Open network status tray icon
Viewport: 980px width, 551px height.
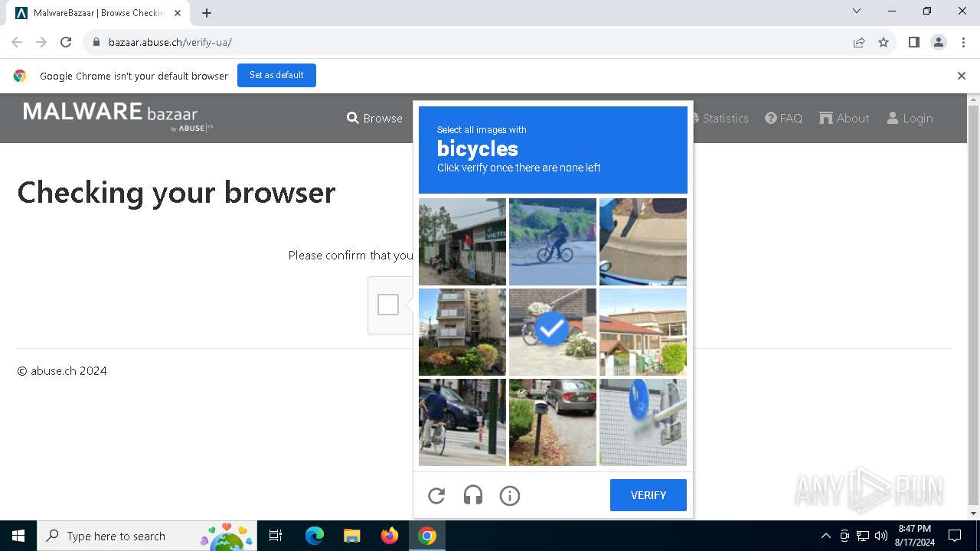[863, 536]
